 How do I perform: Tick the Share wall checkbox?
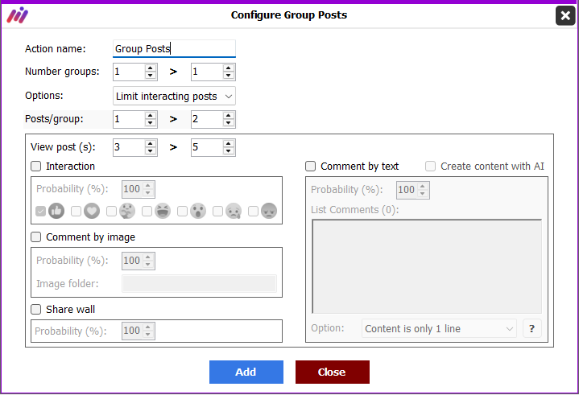point(35,309)
